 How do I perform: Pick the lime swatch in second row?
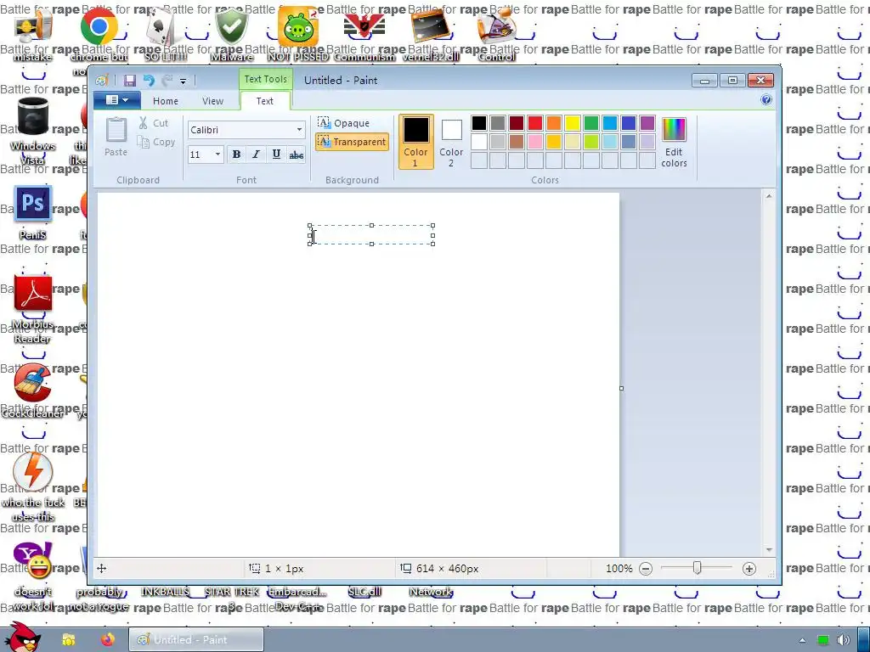(x=591, y=142)
